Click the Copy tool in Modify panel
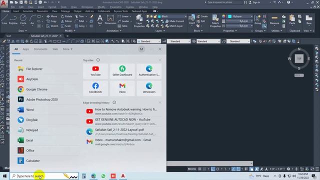This screenshot has width=320, height=180. click(51, 21)
